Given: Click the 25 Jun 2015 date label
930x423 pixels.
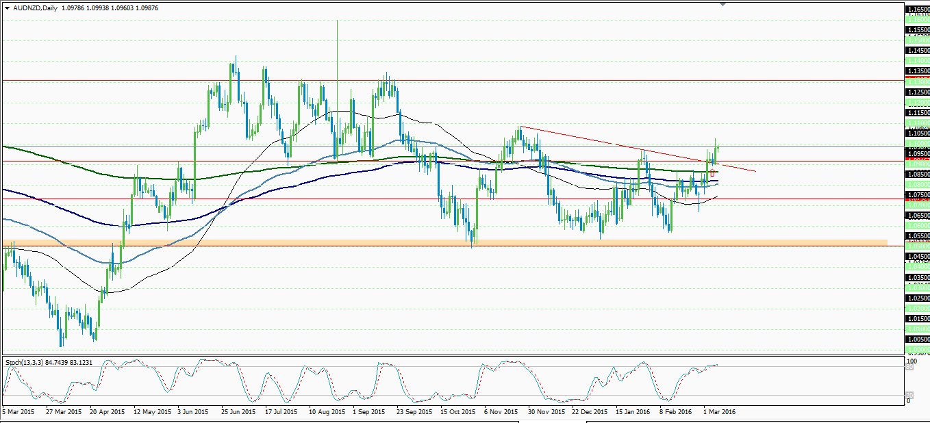Looking at the screenshot, I should coord(238,412).
